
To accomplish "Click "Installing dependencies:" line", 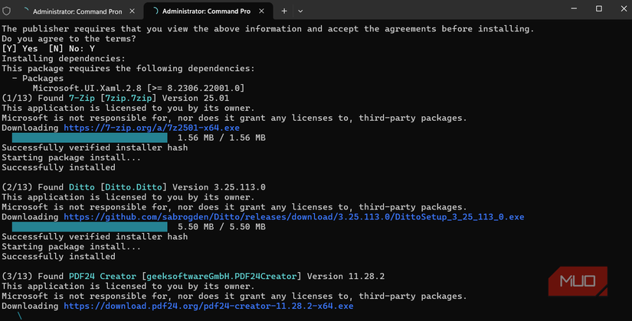I will pos(64,59).
